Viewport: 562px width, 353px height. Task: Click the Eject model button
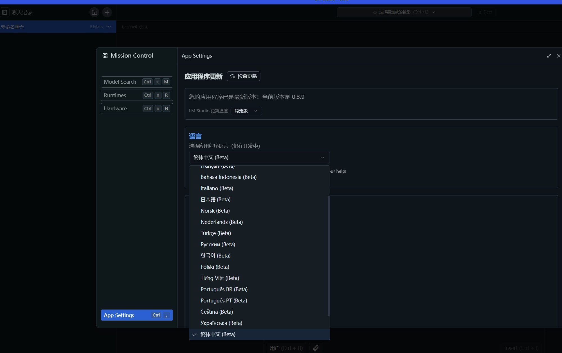[x=485, y=12]
